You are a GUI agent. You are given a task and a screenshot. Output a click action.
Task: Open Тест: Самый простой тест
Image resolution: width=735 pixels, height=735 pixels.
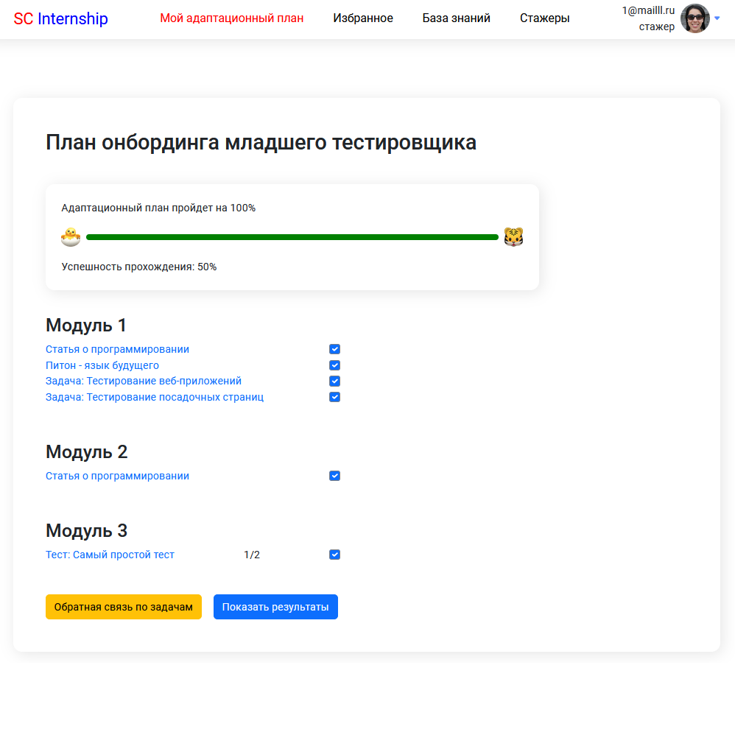[110, 555]
